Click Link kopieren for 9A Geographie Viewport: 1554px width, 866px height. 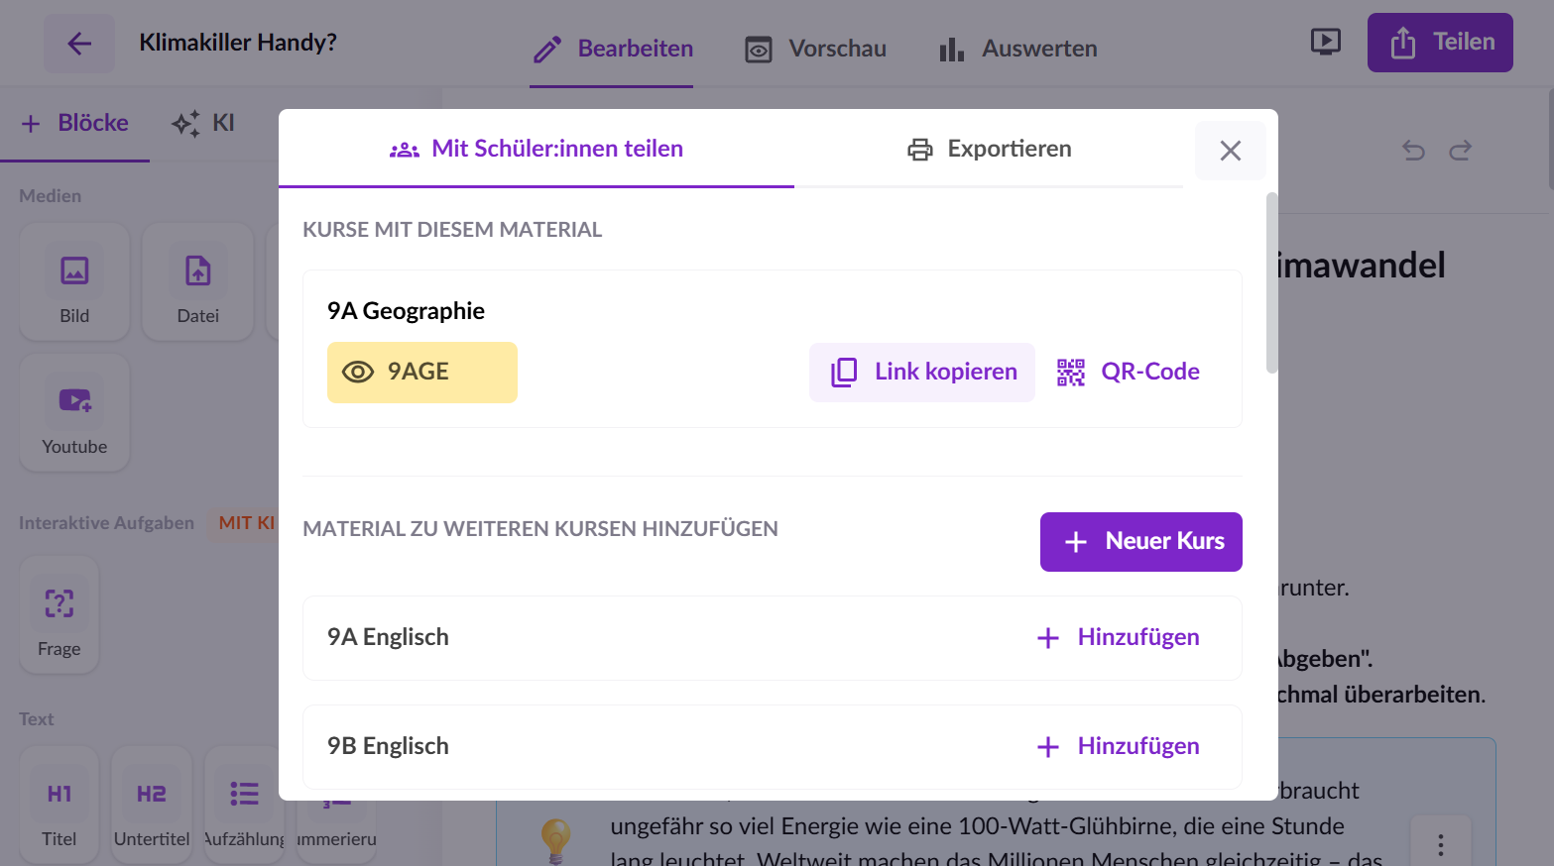[x=922, y=373]
